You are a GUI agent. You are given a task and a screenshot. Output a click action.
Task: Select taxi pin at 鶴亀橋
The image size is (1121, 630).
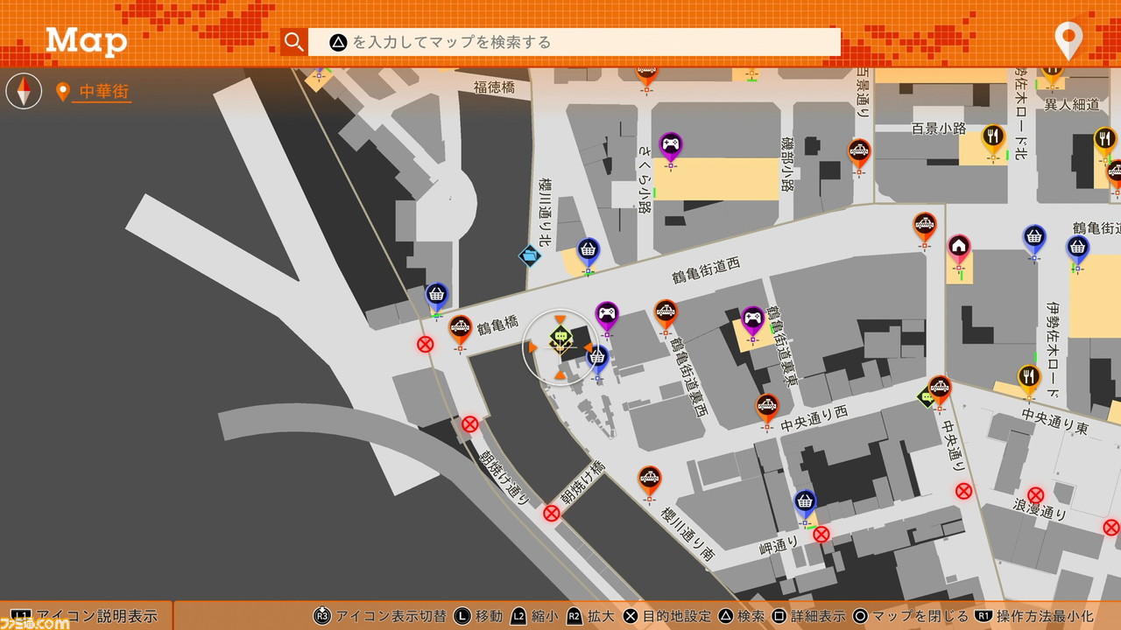point(460,330)
